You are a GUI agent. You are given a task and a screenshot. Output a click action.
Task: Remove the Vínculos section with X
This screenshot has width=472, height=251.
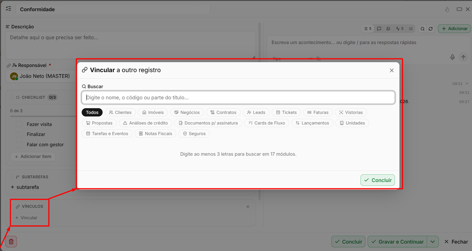coord(248,207)
